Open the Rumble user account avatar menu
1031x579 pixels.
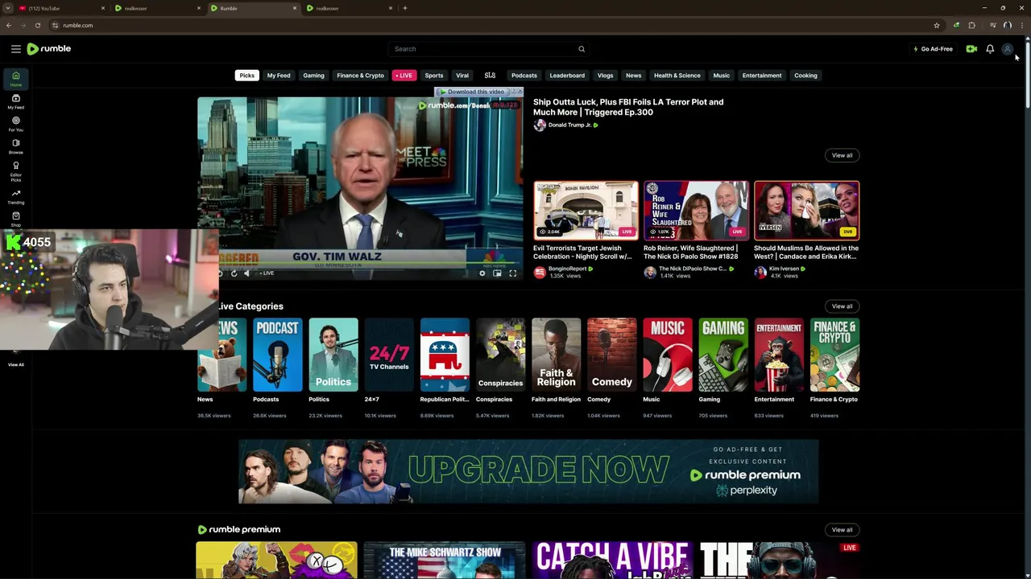coord(1007,49)
